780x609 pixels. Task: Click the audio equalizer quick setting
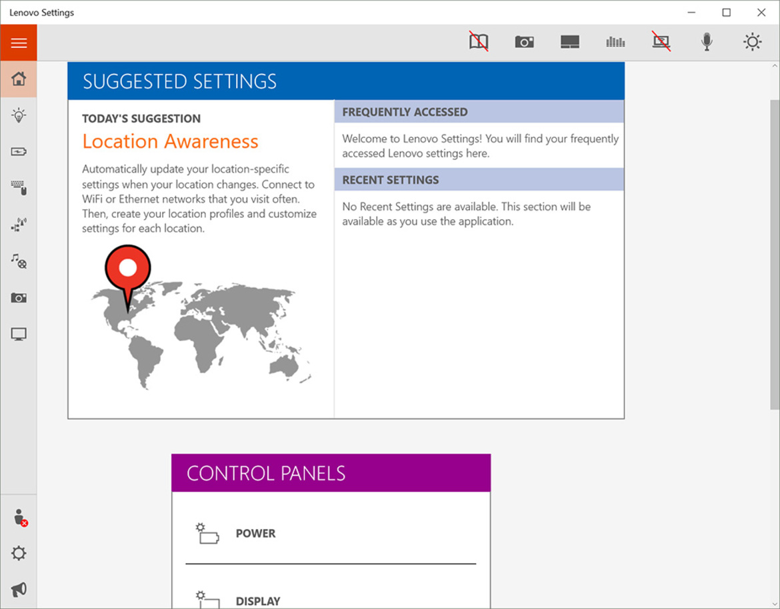[x=615, y=42]
